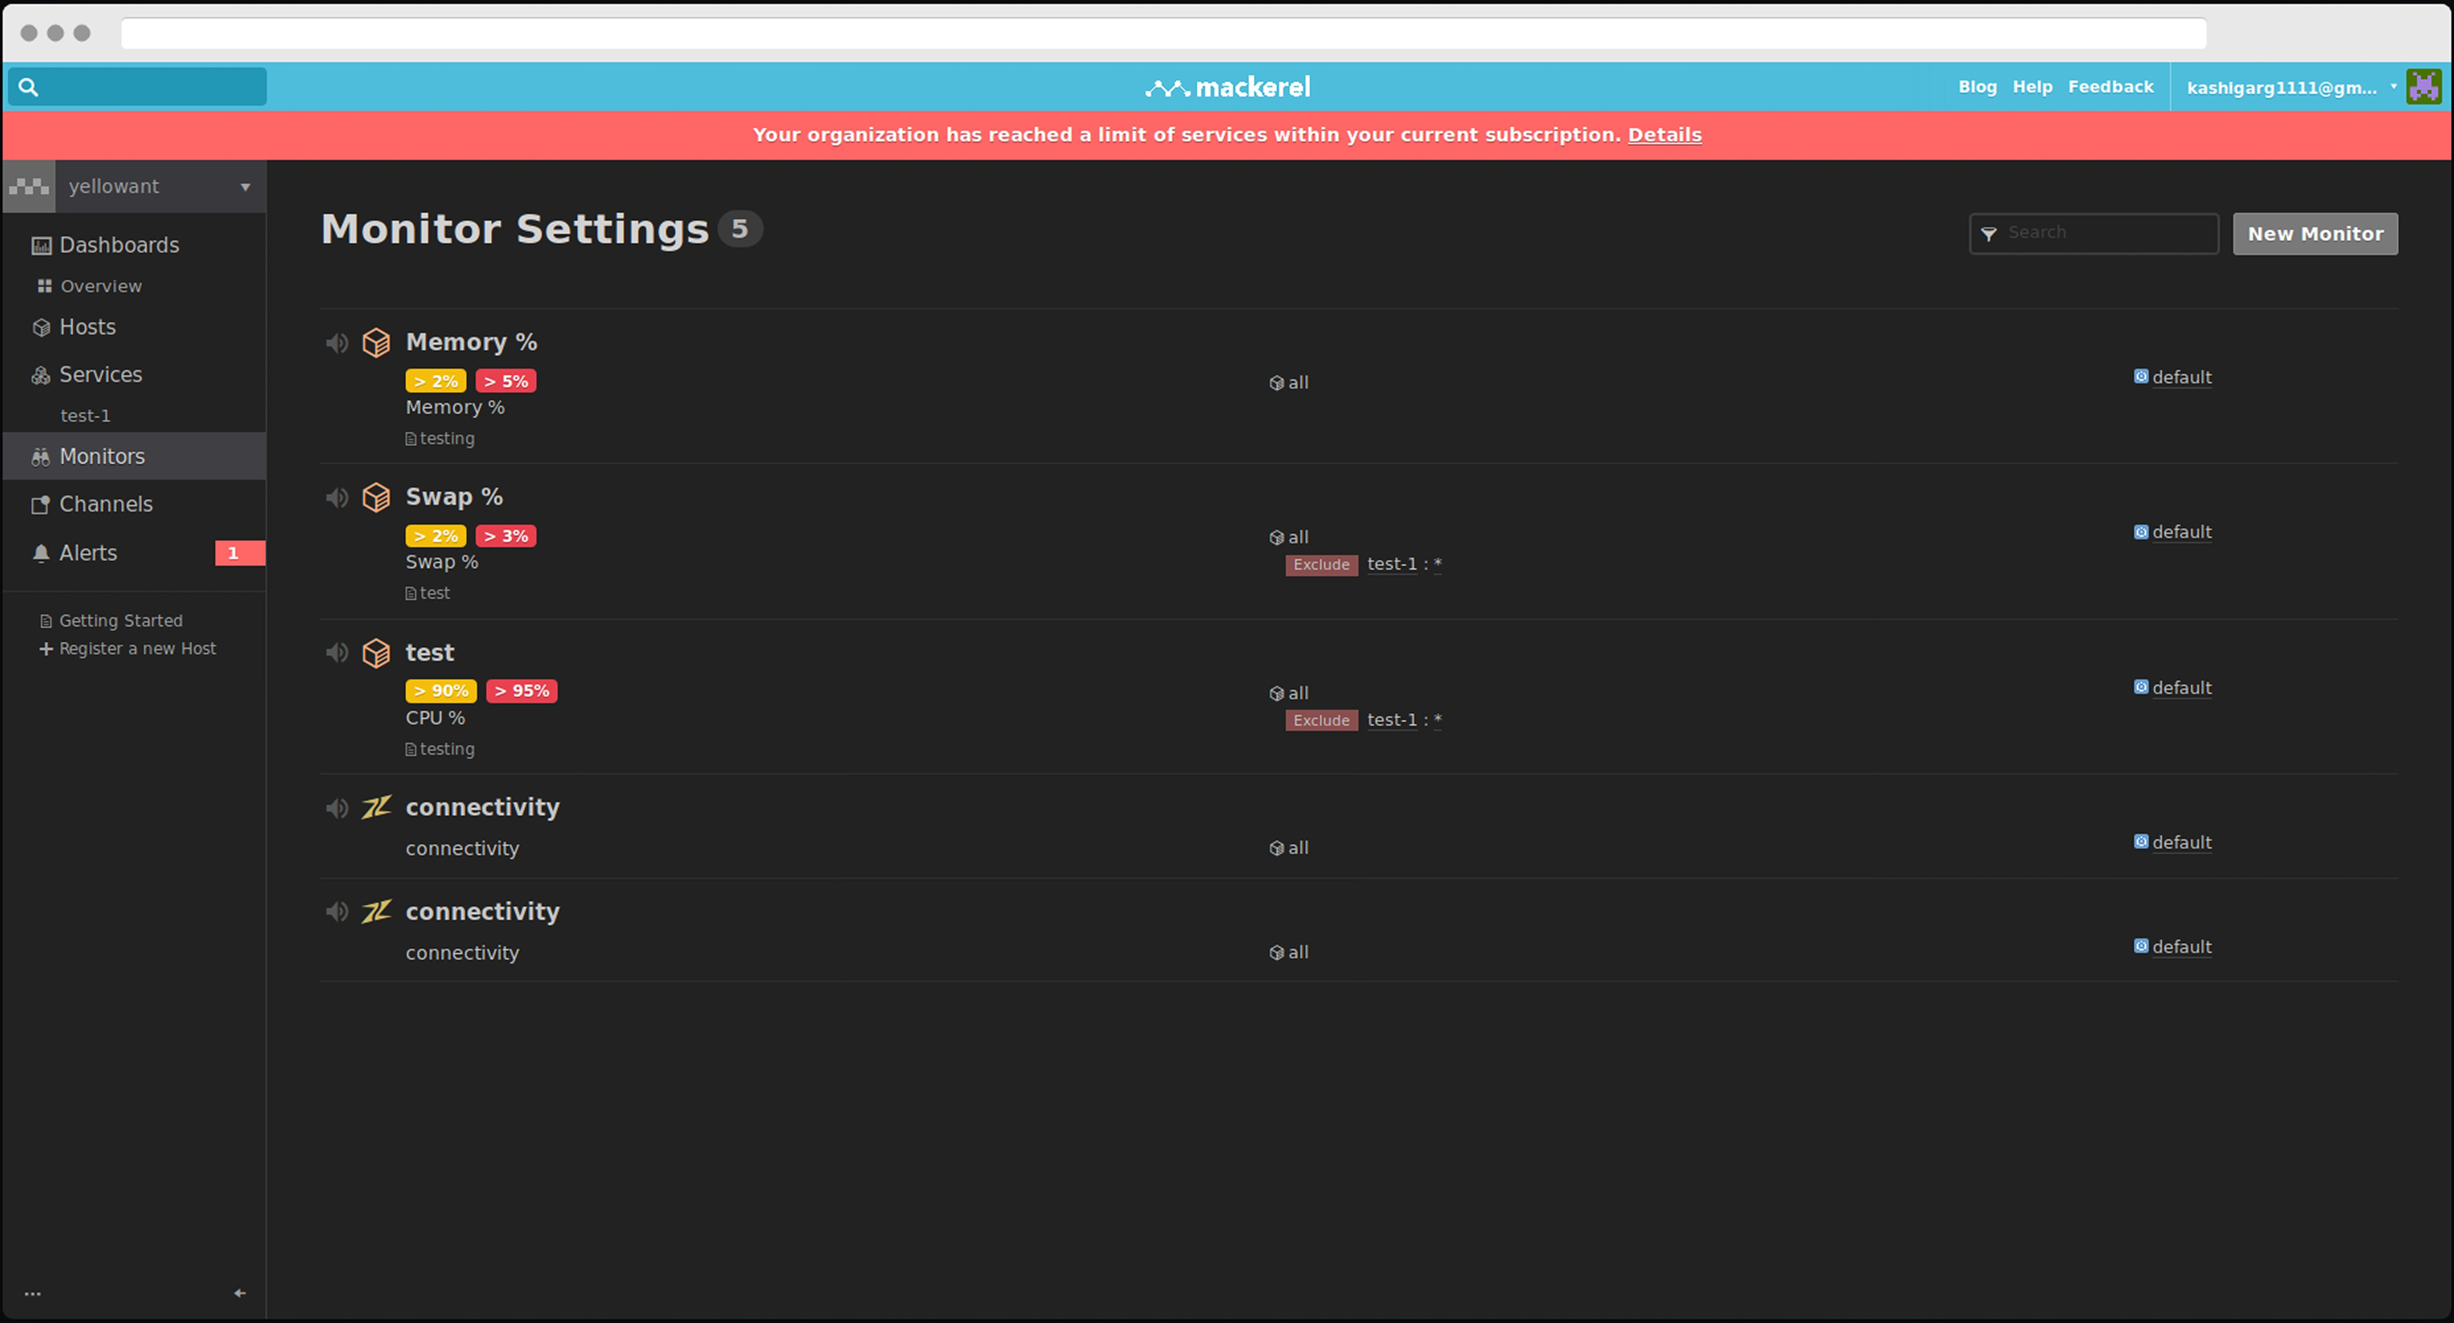Click the search magnifier icon in header
The image size is (2454, 1323).
tap(29, 88)
